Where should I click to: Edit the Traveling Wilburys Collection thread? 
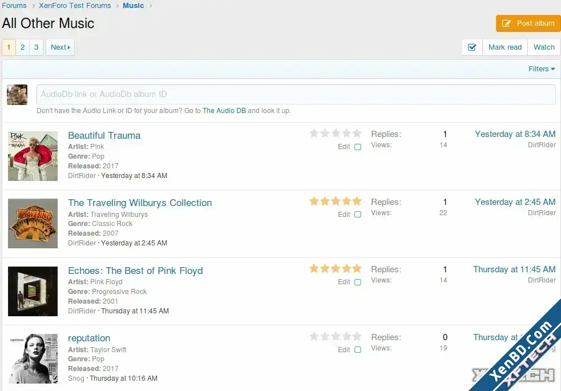(x=344, y=214)
